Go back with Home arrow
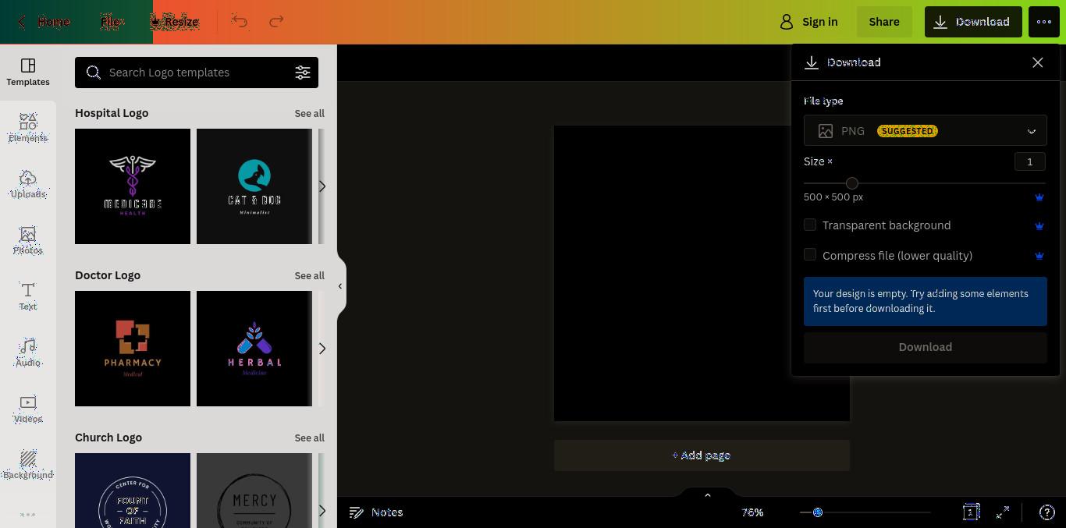Screen dimensions: 1066x528 pos(44,22)
